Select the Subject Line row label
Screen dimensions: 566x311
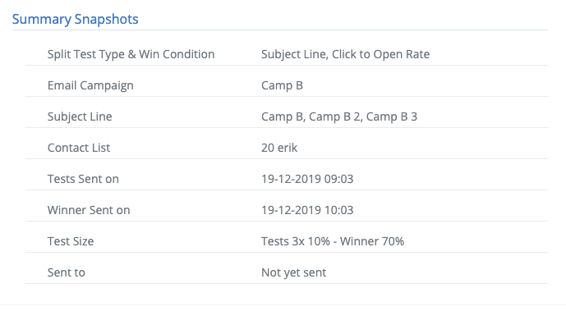80,117
